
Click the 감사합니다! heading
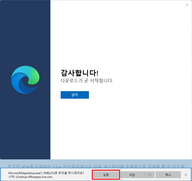pos(80,73)
